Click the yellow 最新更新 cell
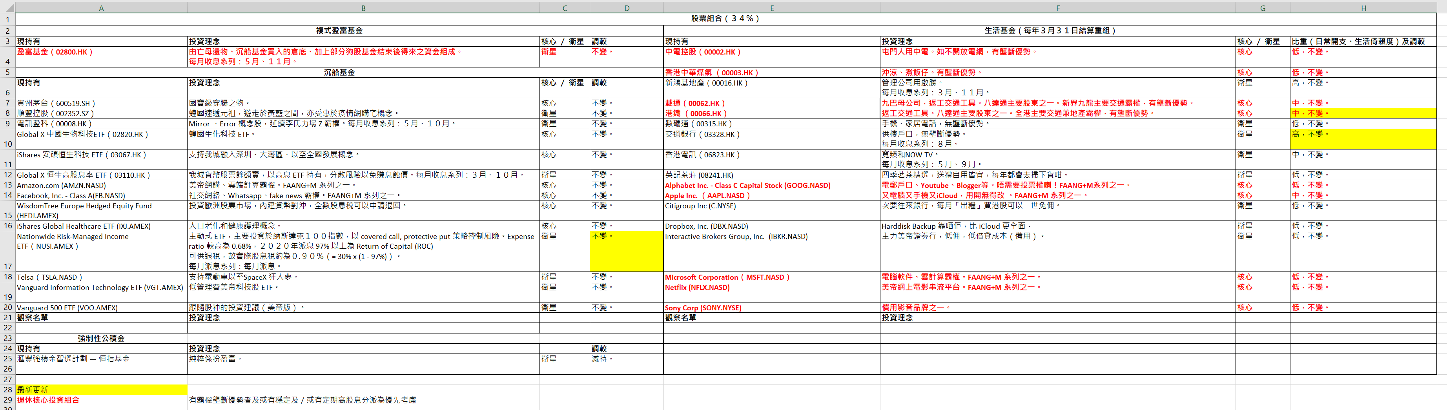The image size is (1447, 410). tap(101, 389)
